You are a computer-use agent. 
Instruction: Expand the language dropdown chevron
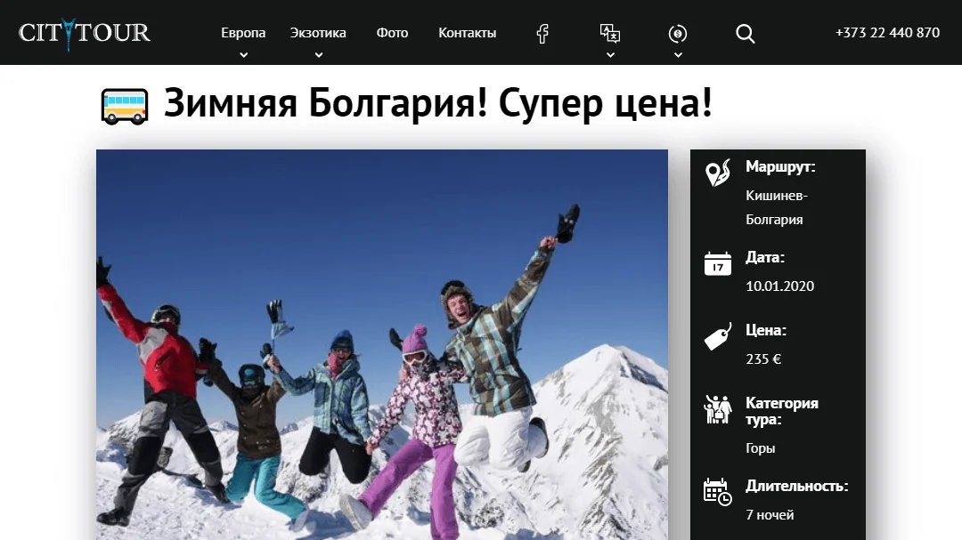pos(610,55)
